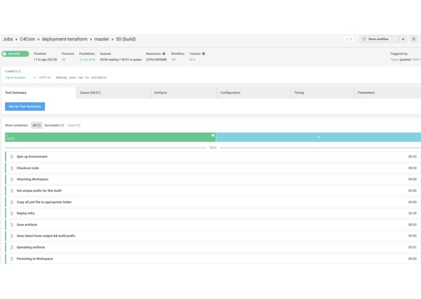This screenshot has width=421, height=299.
Task: Open previous build 49 link
Action: [64, 59]
